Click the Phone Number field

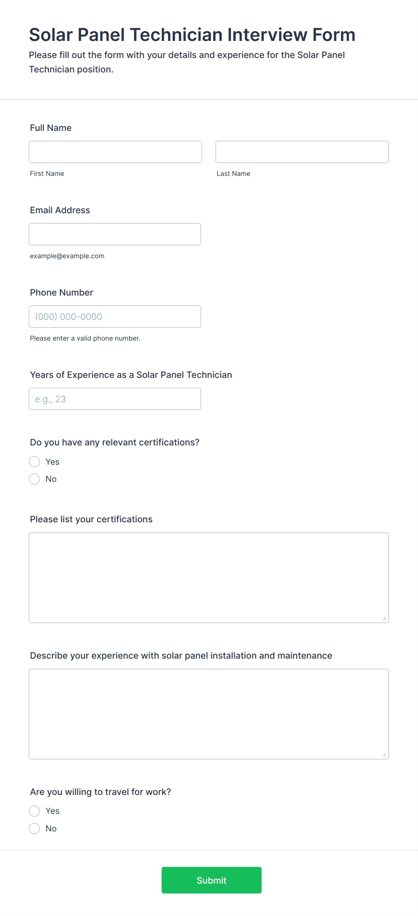(115, 316)
